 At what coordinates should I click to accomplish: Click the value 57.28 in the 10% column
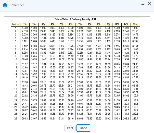(x=108, y=95)
